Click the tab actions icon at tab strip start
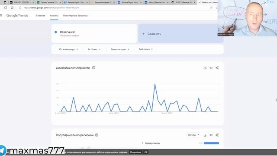 [5, 2]
